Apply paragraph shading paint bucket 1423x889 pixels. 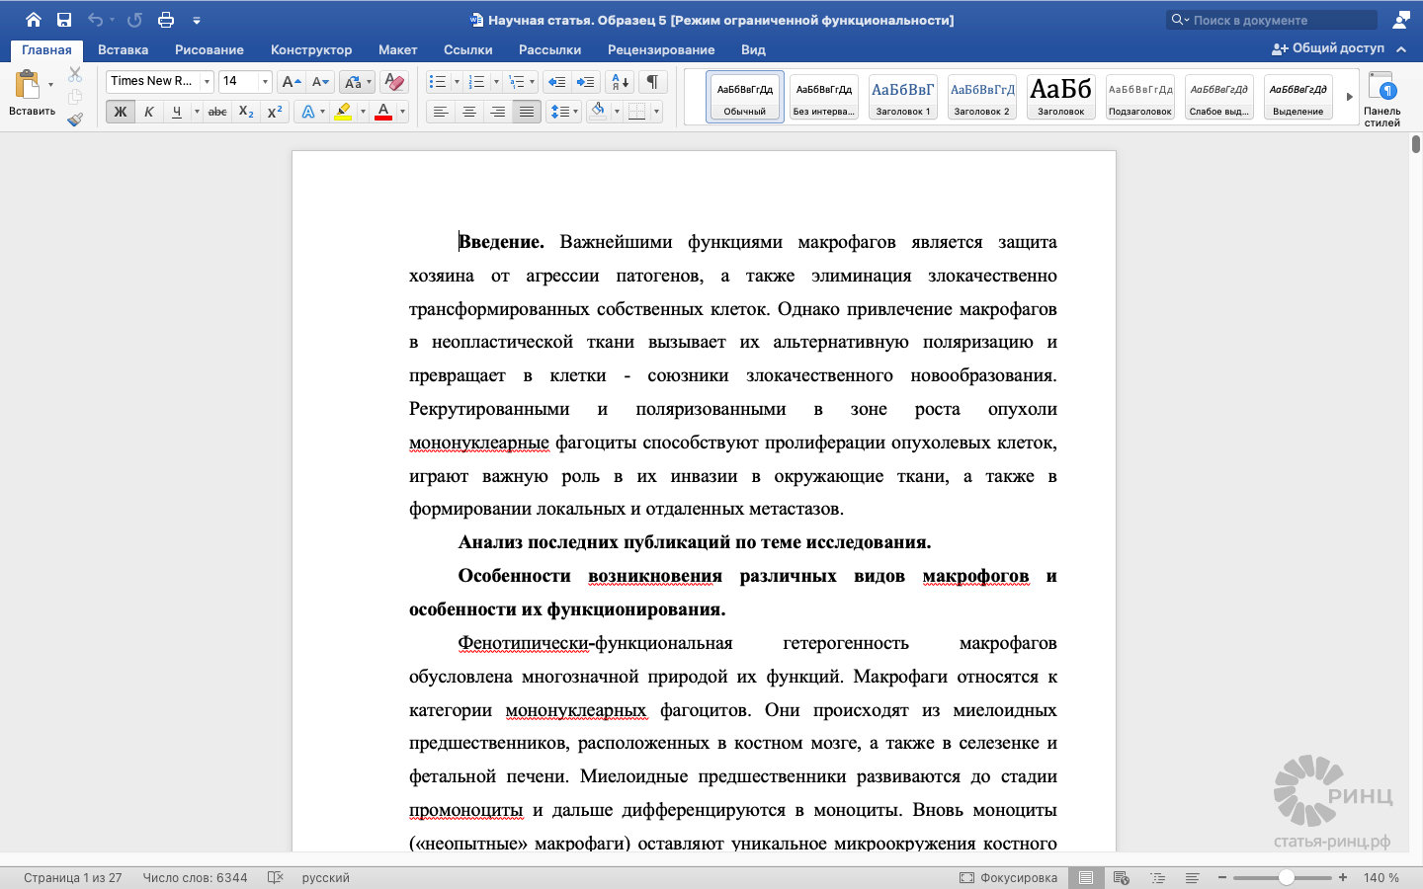598,112
